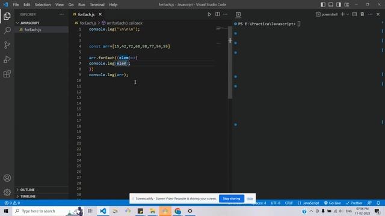Click line 9 console.log(arr) code

coord(108,74)
